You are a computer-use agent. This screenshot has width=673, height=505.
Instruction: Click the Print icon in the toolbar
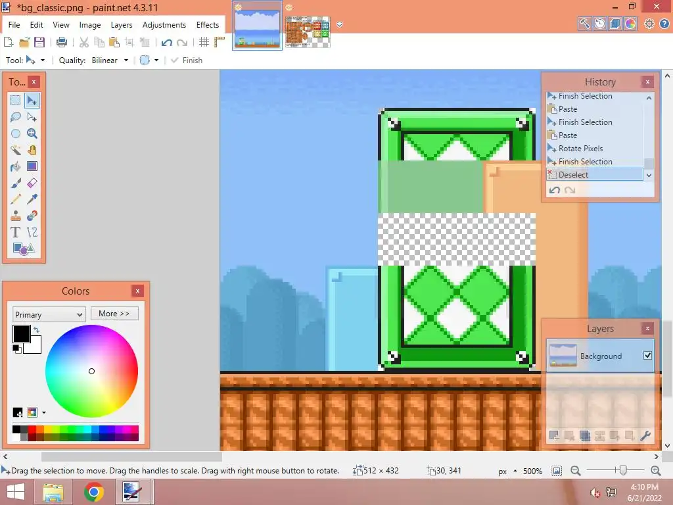point(62,42)
